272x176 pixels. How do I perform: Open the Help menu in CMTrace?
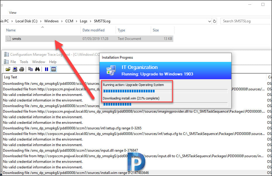tap(53, 62)
